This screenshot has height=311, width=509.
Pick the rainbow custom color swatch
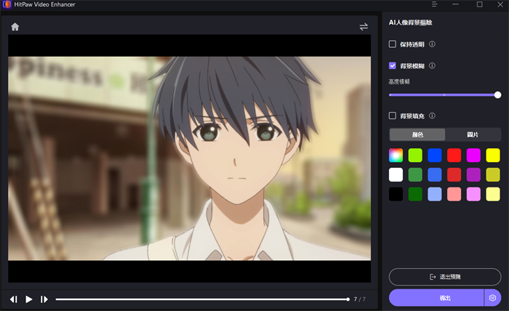tap(396, 154)
